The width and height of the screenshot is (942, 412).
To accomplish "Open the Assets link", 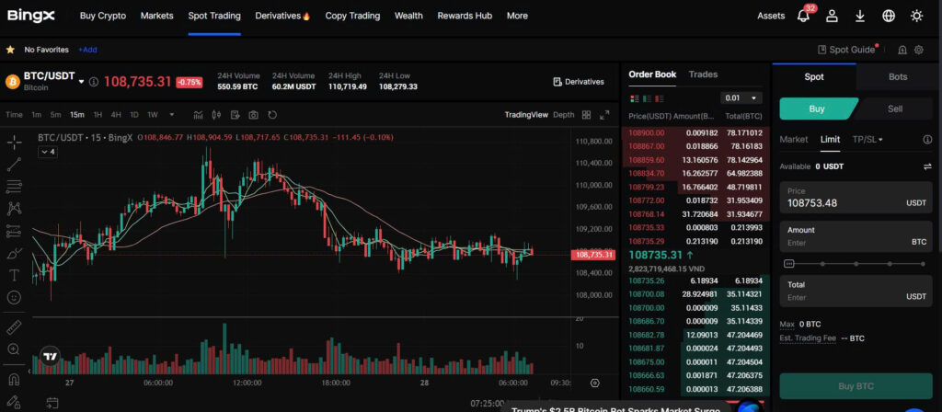I will click(x=771, y=16).
